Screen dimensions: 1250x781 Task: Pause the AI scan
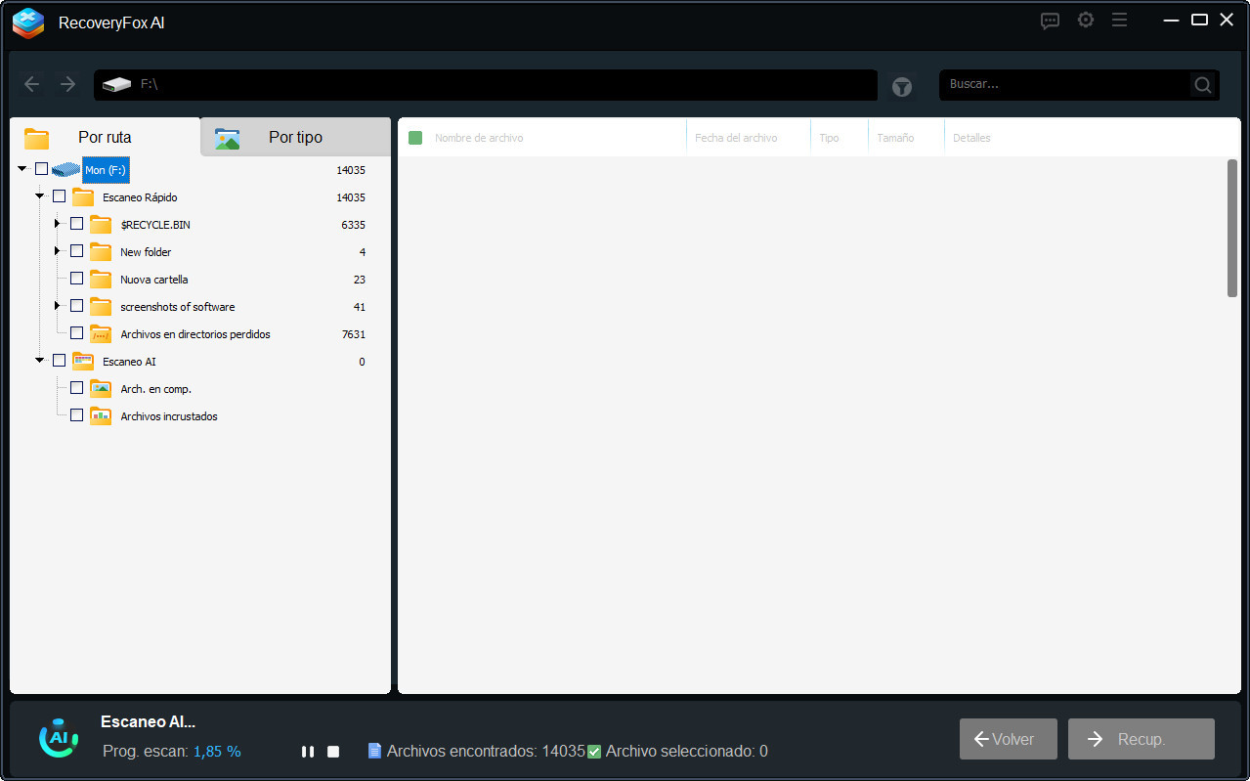click(x=308, y=752)
